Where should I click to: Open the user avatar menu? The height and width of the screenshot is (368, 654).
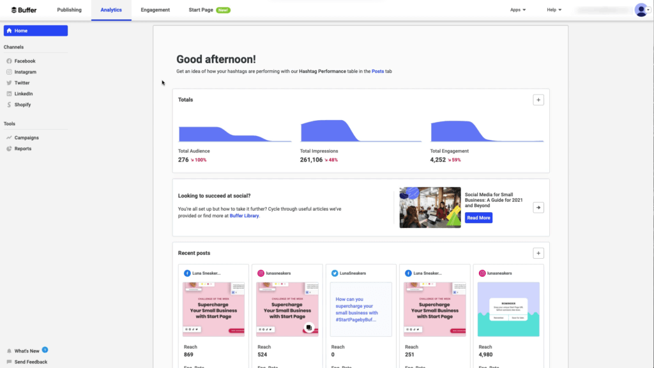pyautogui.click(x=642, y=10)
